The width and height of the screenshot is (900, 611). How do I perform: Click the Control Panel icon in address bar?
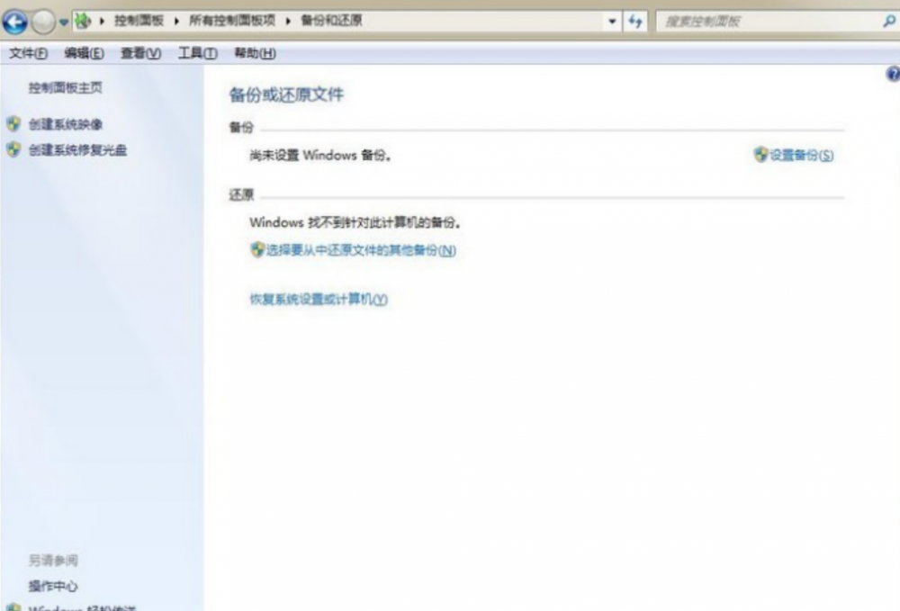[83, 22]
